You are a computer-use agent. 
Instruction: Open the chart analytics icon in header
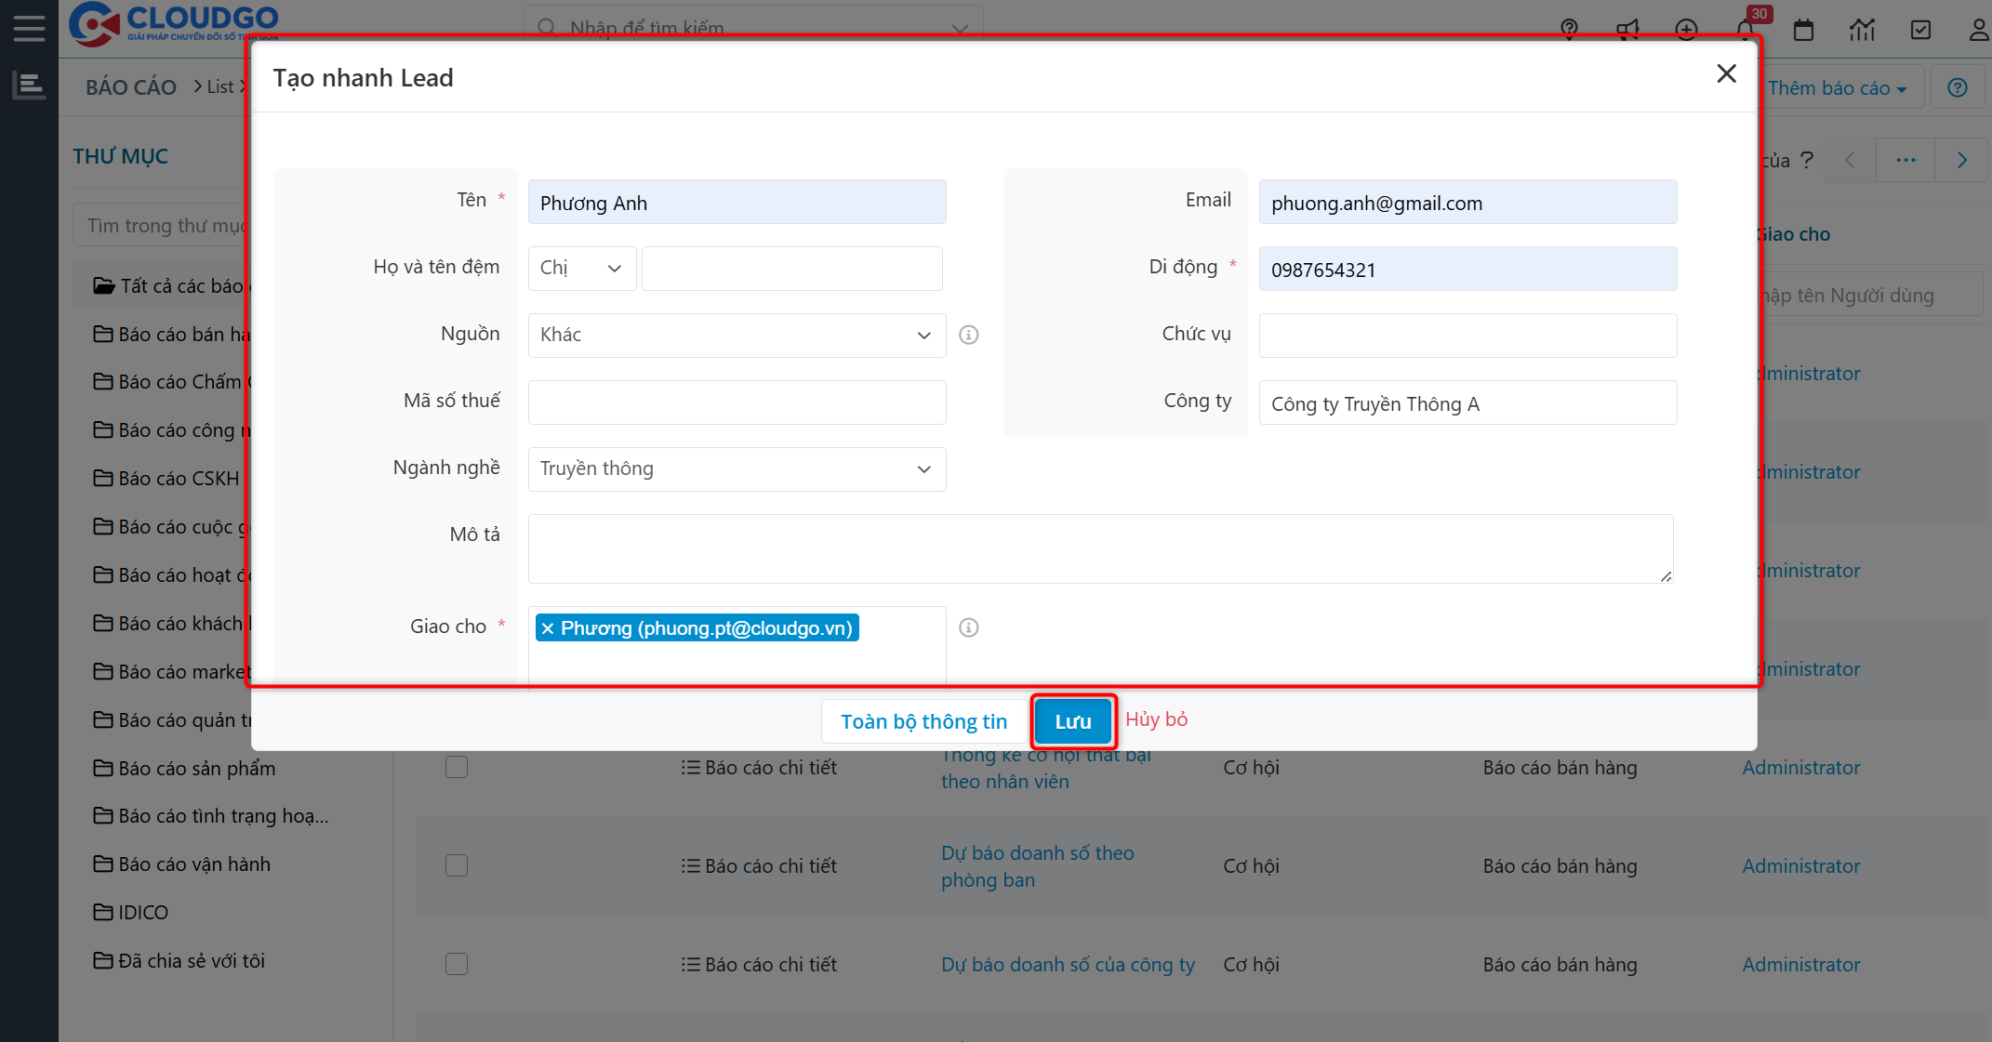[x=1862, y=30]
